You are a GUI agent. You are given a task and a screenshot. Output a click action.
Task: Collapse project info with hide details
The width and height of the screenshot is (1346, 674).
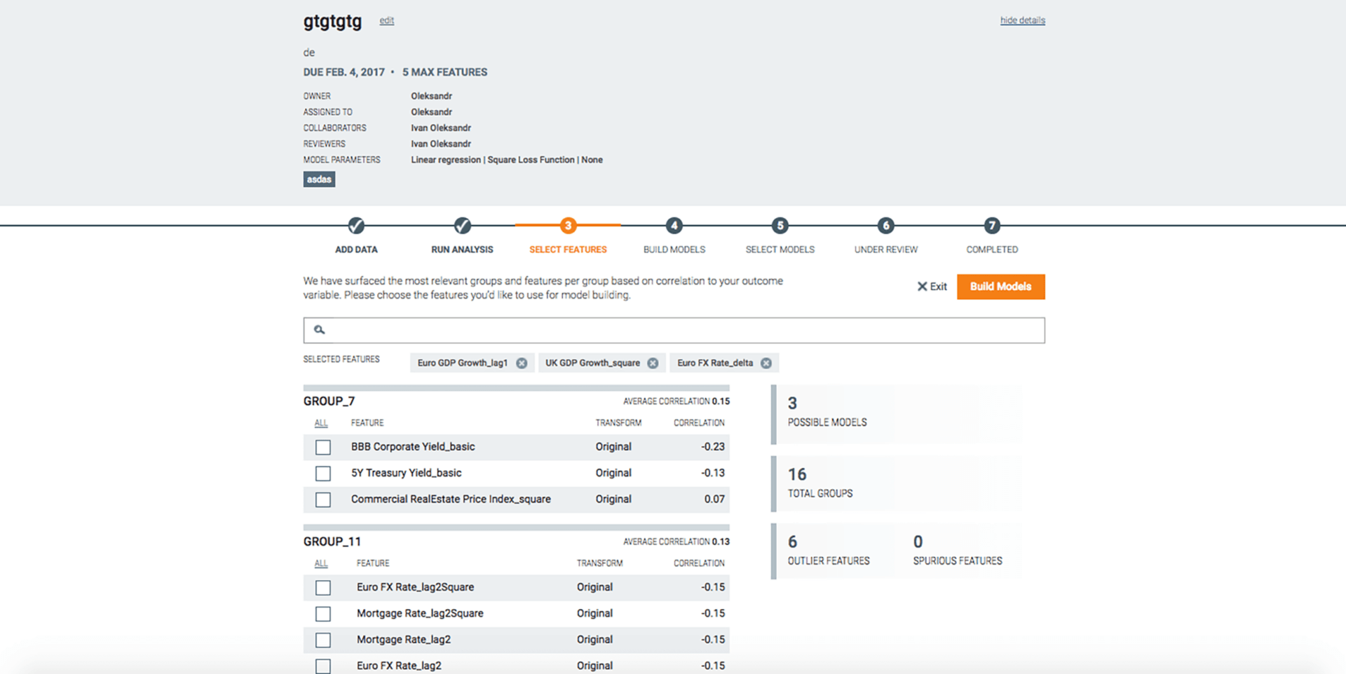(x=1022, y=20)
